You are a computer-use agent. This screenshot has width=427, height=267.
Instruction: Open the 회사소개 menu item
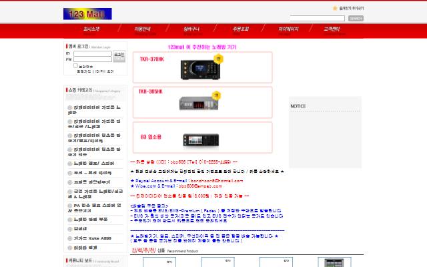(91, 29)
